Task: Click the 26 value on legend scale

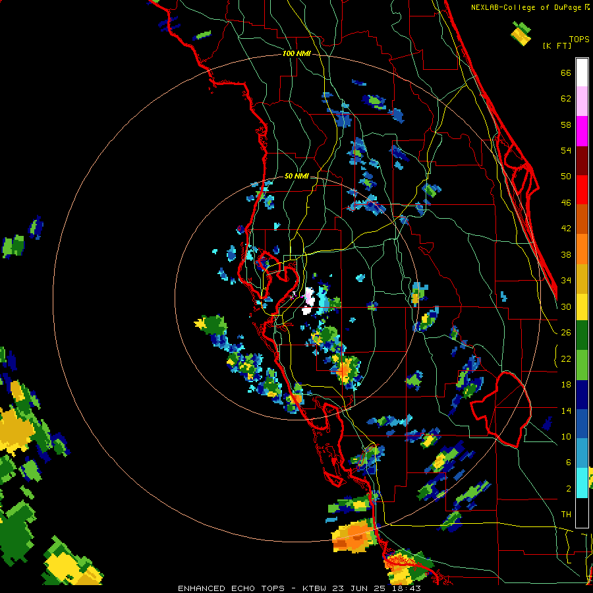Action: pos(566,333)
